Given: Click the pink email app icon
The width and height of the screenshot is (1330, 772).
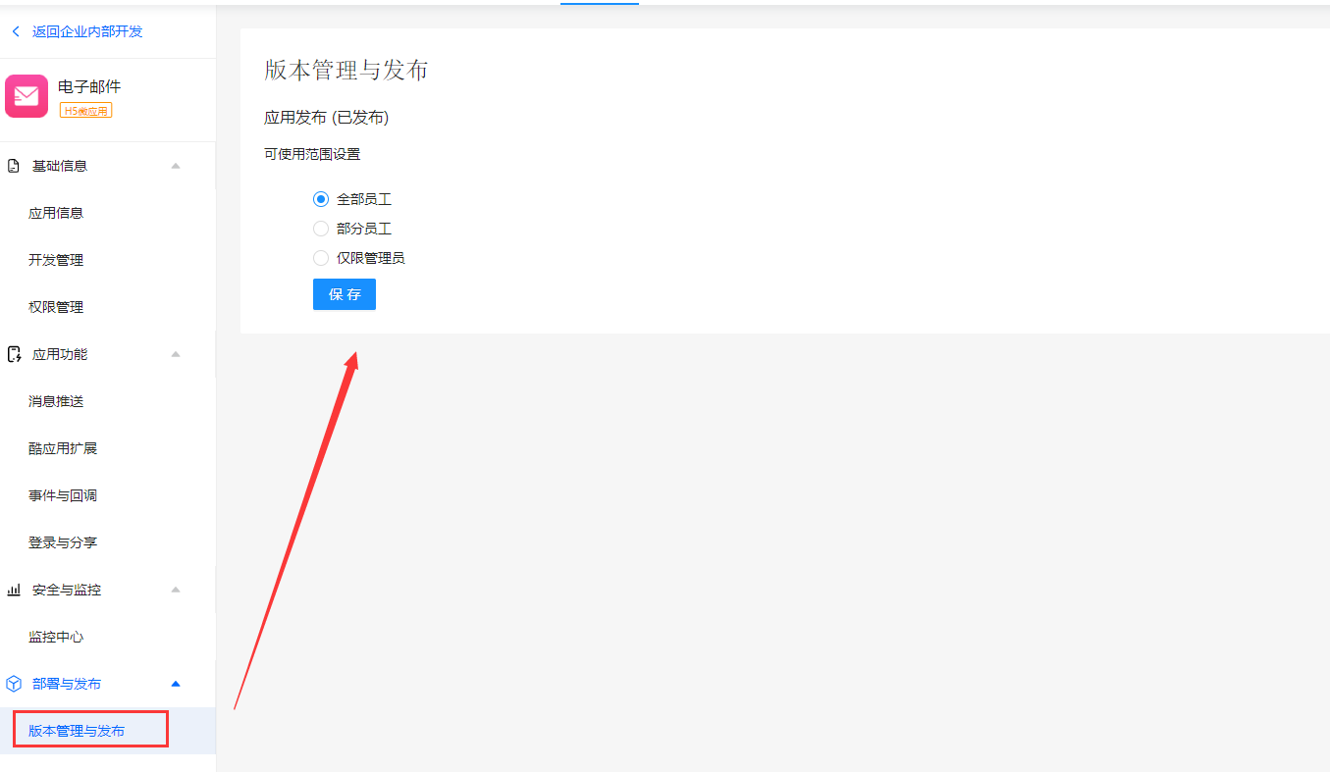Looking at the screenshot, I should tap(27, 96).
